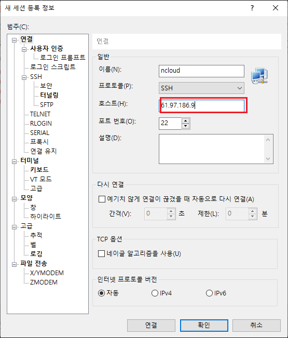This screenshot has height=338, width=288.
Task: Collapse the 터미널 tree node
Action: 14,161
